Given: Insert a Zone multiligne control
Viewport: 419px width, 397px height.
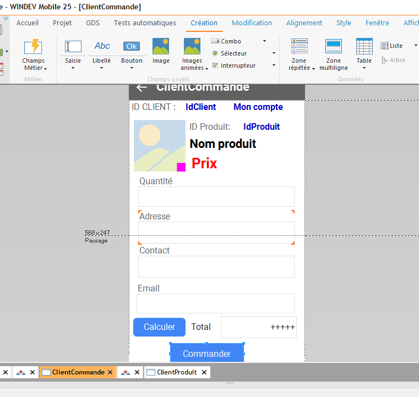Looking at the screenshot, I should click(x=334, y=47).
